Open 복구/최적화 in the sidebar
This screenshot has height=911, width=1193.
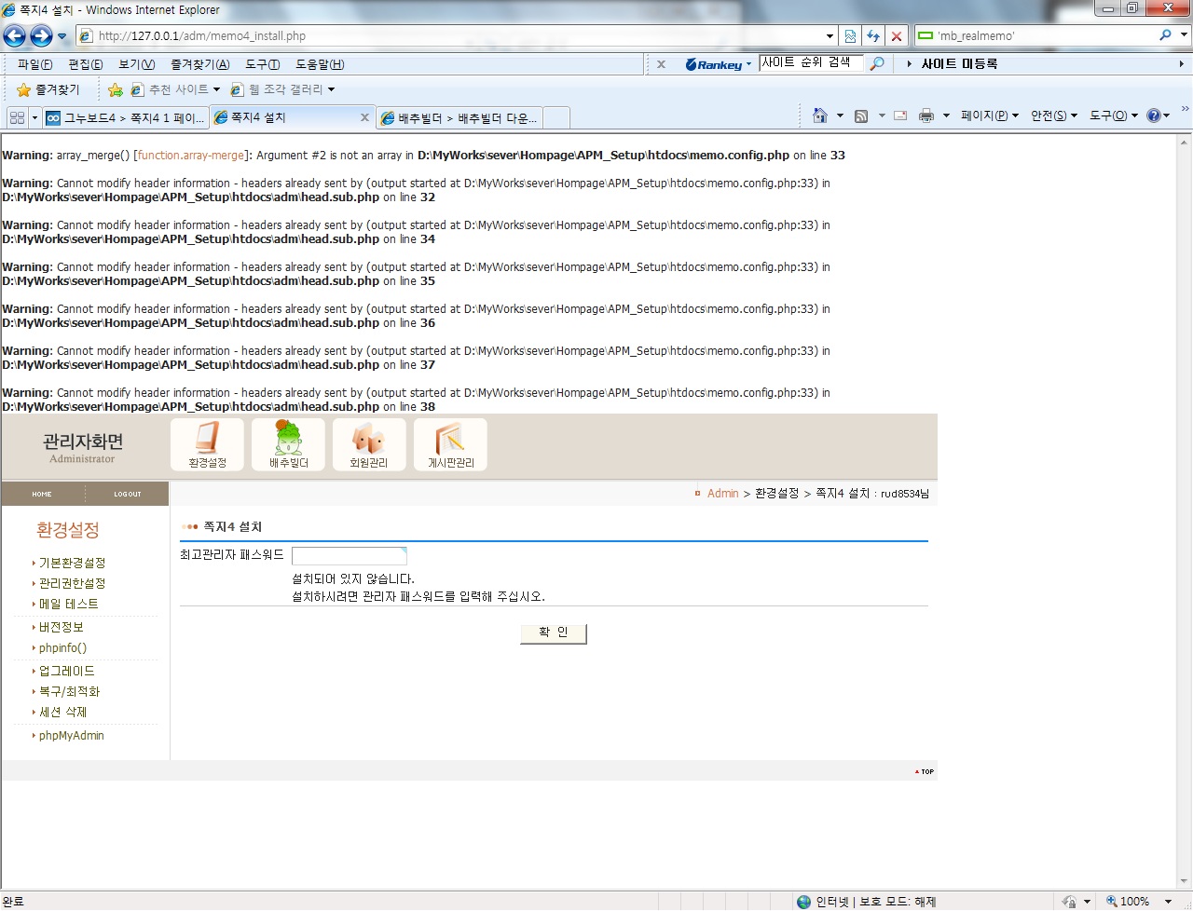(x=69, y=691)
